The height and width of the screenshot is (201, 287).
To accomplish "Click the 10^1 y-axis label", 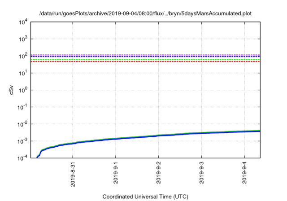I will click(x=23, y=73).
